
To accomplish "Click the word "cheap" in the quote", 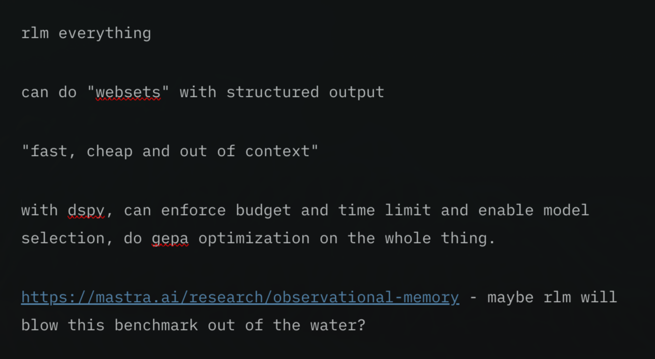I will click(109, 151).
